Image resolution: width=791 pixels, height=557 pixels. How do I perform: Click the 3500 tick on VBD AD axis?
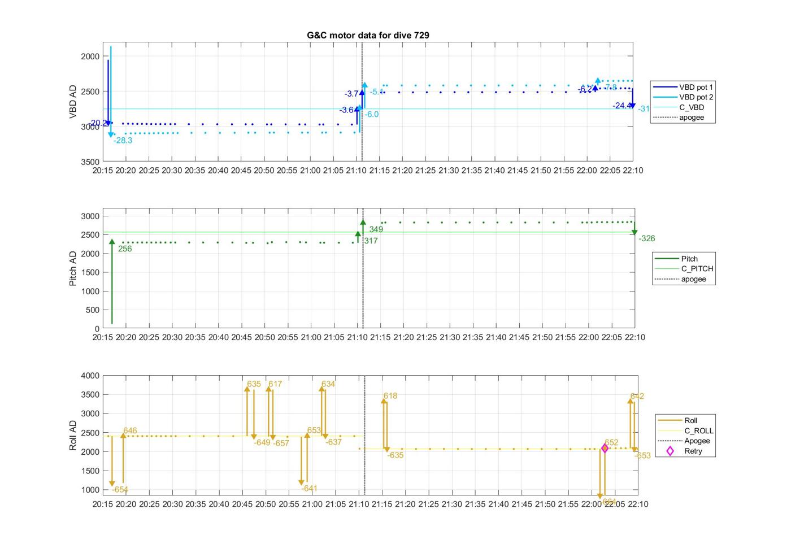pos(90,162)
